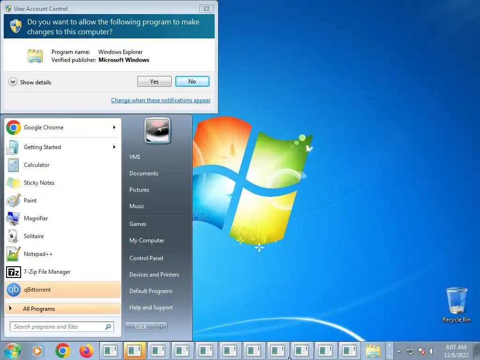
Task: Open Games folder
Action: pyautogui.click(x=138, y=224)
